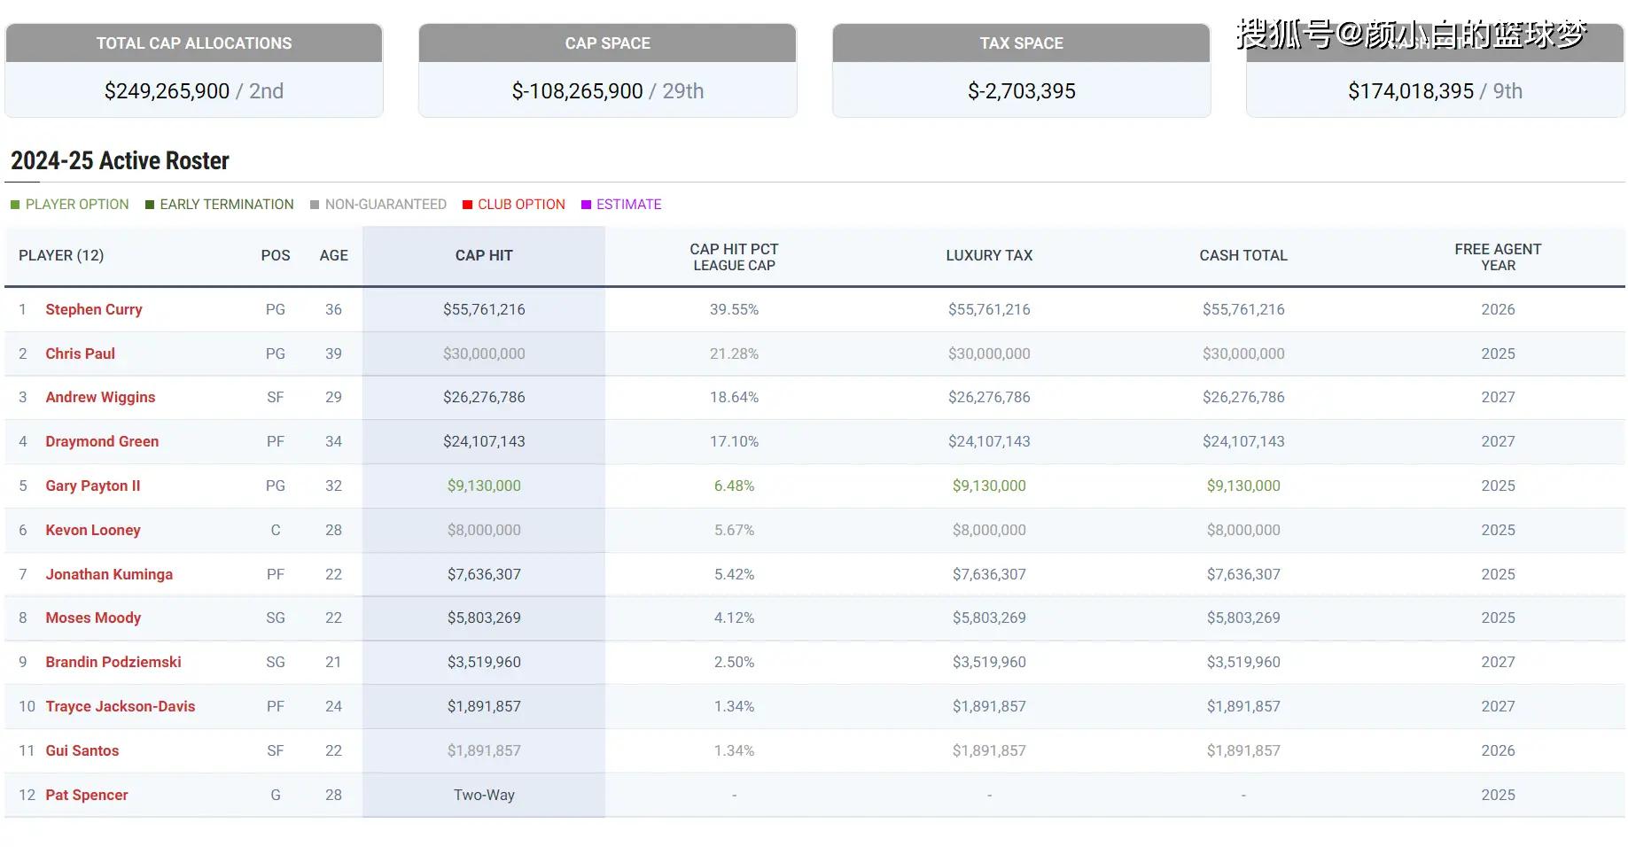This screenshot has width=1628, height=847.
Task: Click the NON-GUARANTEED legend label
Action: tap(386, 205)
